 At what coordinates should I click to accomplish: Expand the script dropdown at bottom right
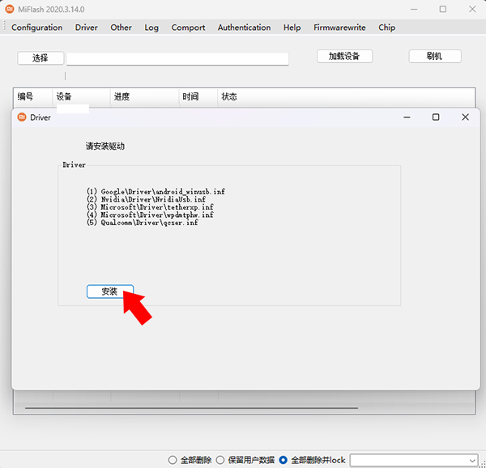point(472,461)
